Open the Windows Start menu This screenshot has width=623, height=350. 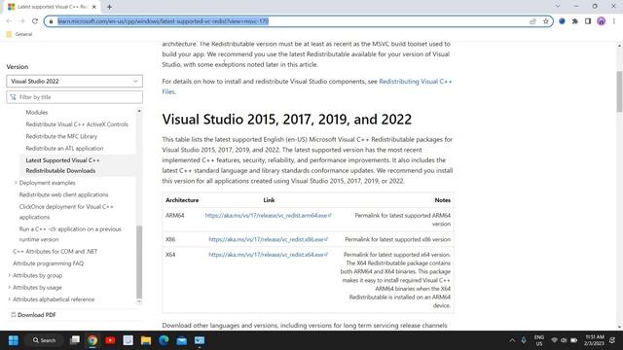[x=14, y=340]
